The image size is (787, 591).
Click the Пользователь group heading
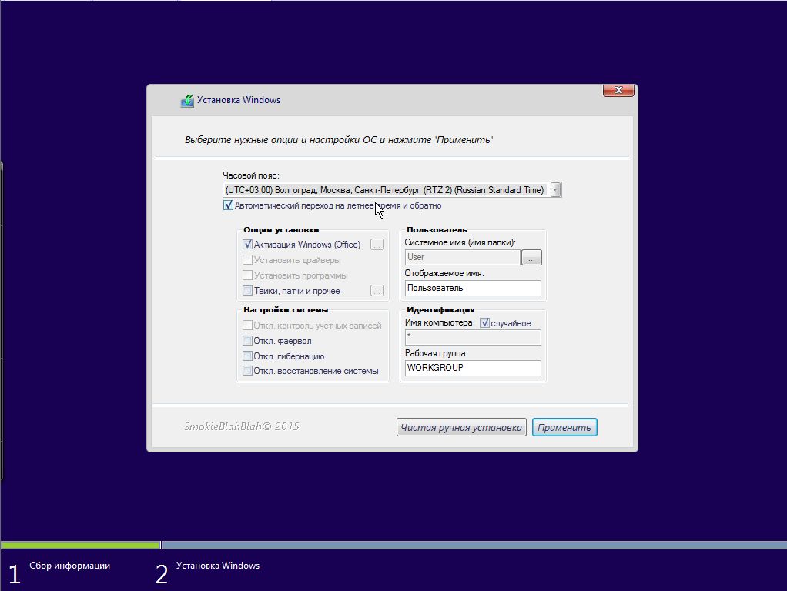click(x=437, y=230)
